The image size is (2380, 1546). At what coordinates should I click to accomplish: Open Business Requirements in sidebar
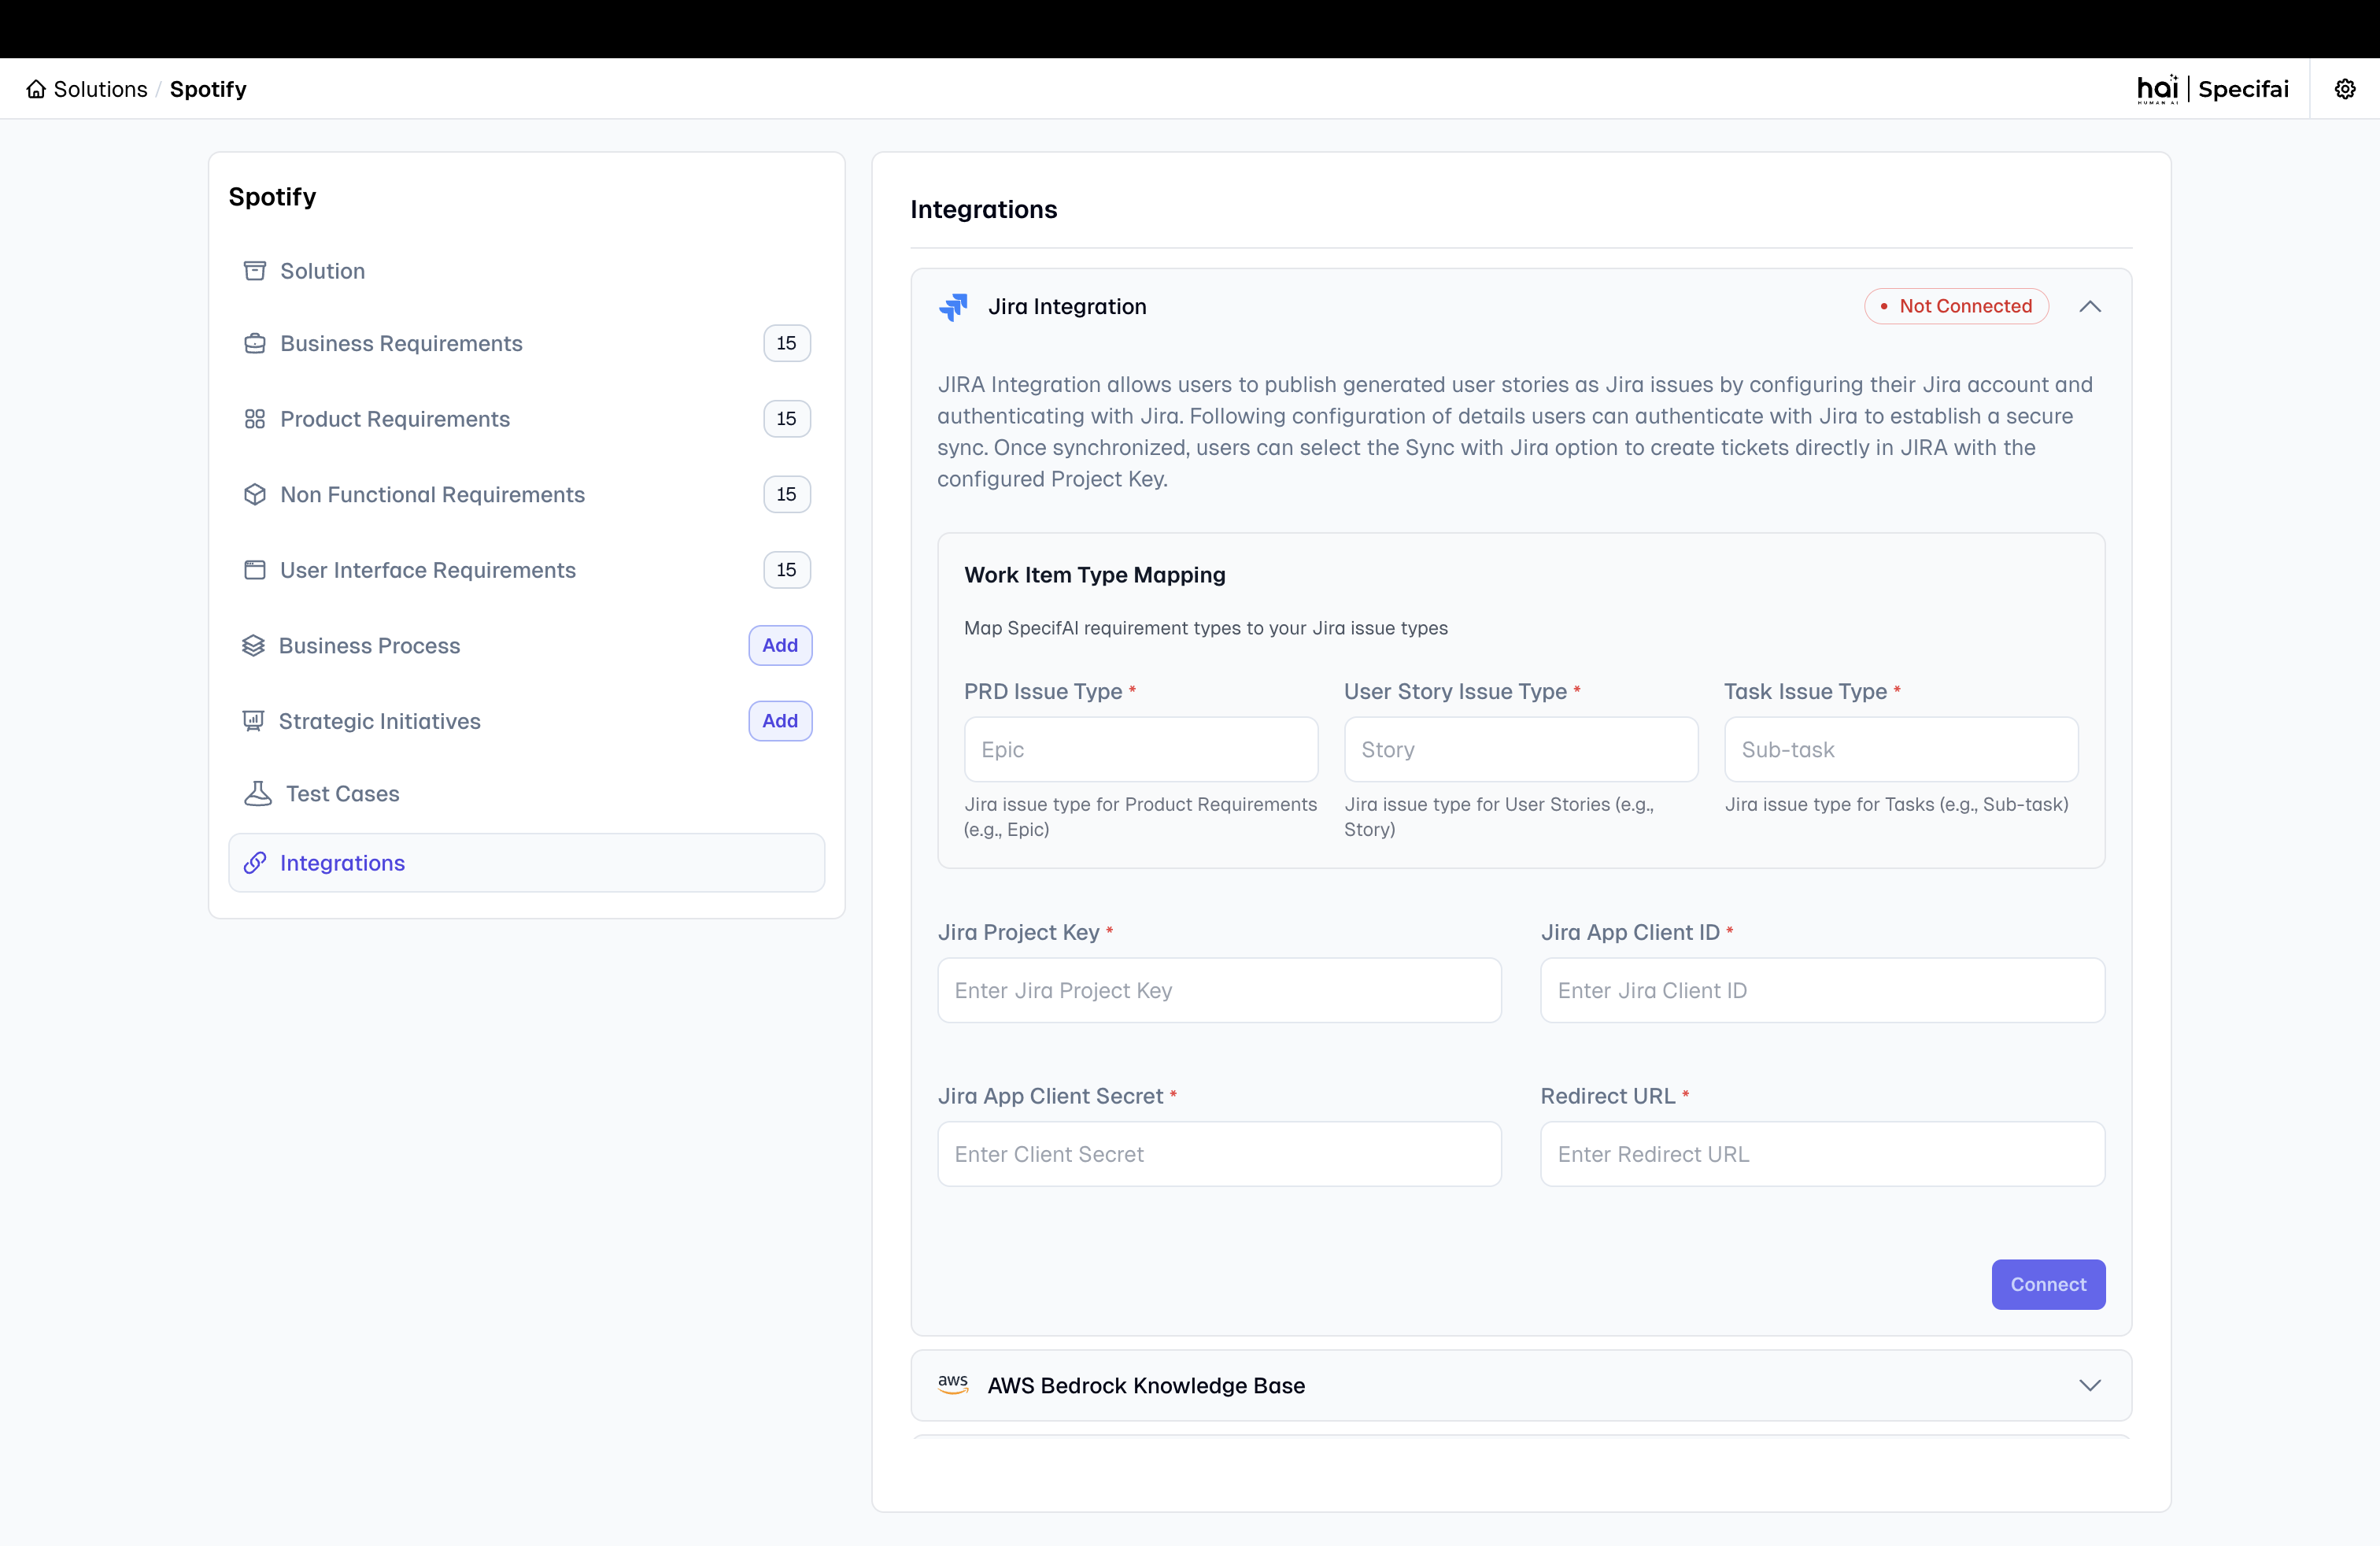[x=527, y=343]
